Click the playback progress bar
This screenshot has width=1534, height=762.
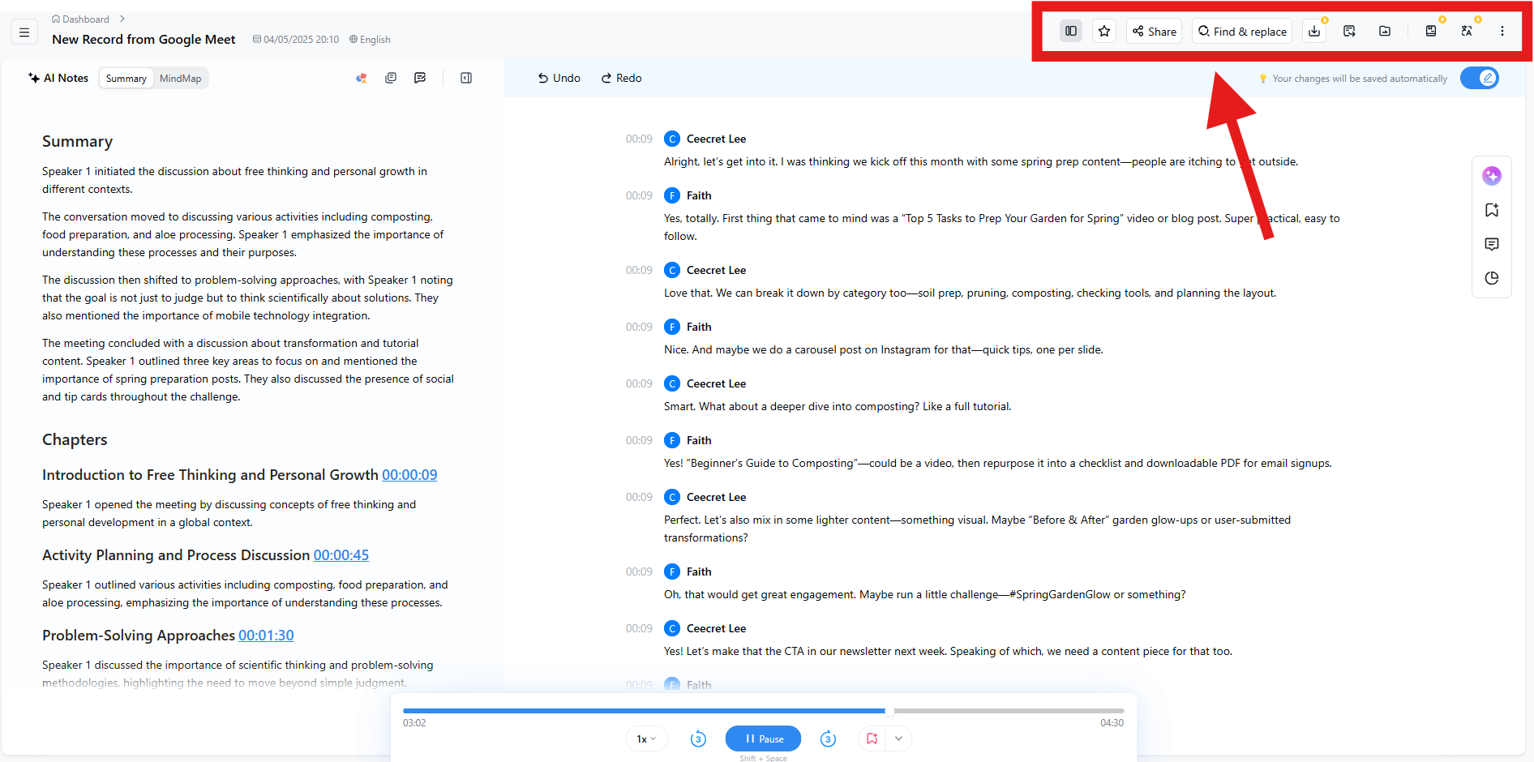point(764,710)
